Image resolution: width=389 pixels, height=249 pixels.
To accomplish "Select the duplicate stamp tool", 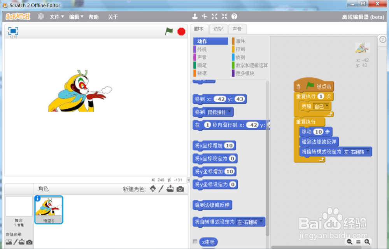I will pyautogui.click(x=195, y=17).
